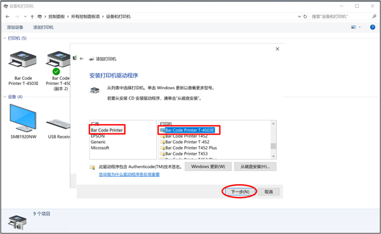This screenshot has height=234, width=381.
Task: Maximize the Devices and Printers window
Action: tap(357, 6)
